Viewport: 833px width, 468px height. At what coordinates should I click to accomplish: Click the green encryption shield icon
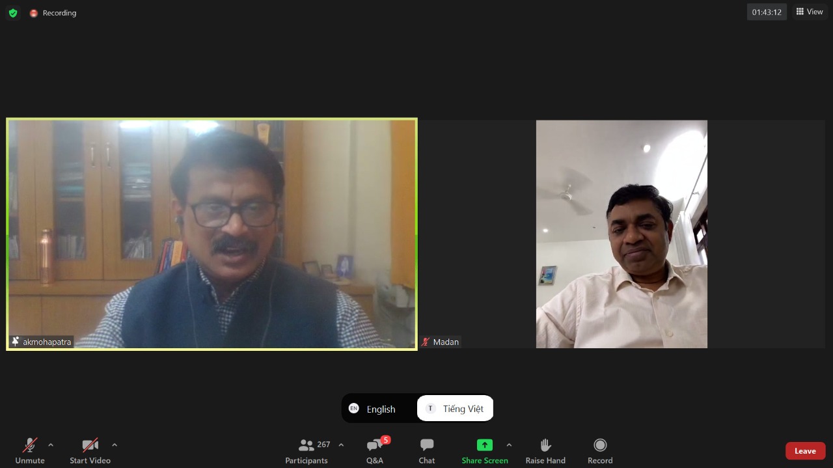point(13,12)
